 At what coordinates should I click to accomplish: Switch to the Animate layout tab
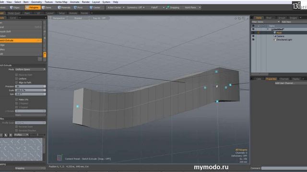tap(73, 13)
